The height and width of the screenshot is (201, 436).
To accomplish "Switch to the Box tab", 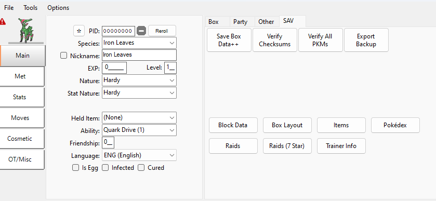I will click(x=218, y=22).
